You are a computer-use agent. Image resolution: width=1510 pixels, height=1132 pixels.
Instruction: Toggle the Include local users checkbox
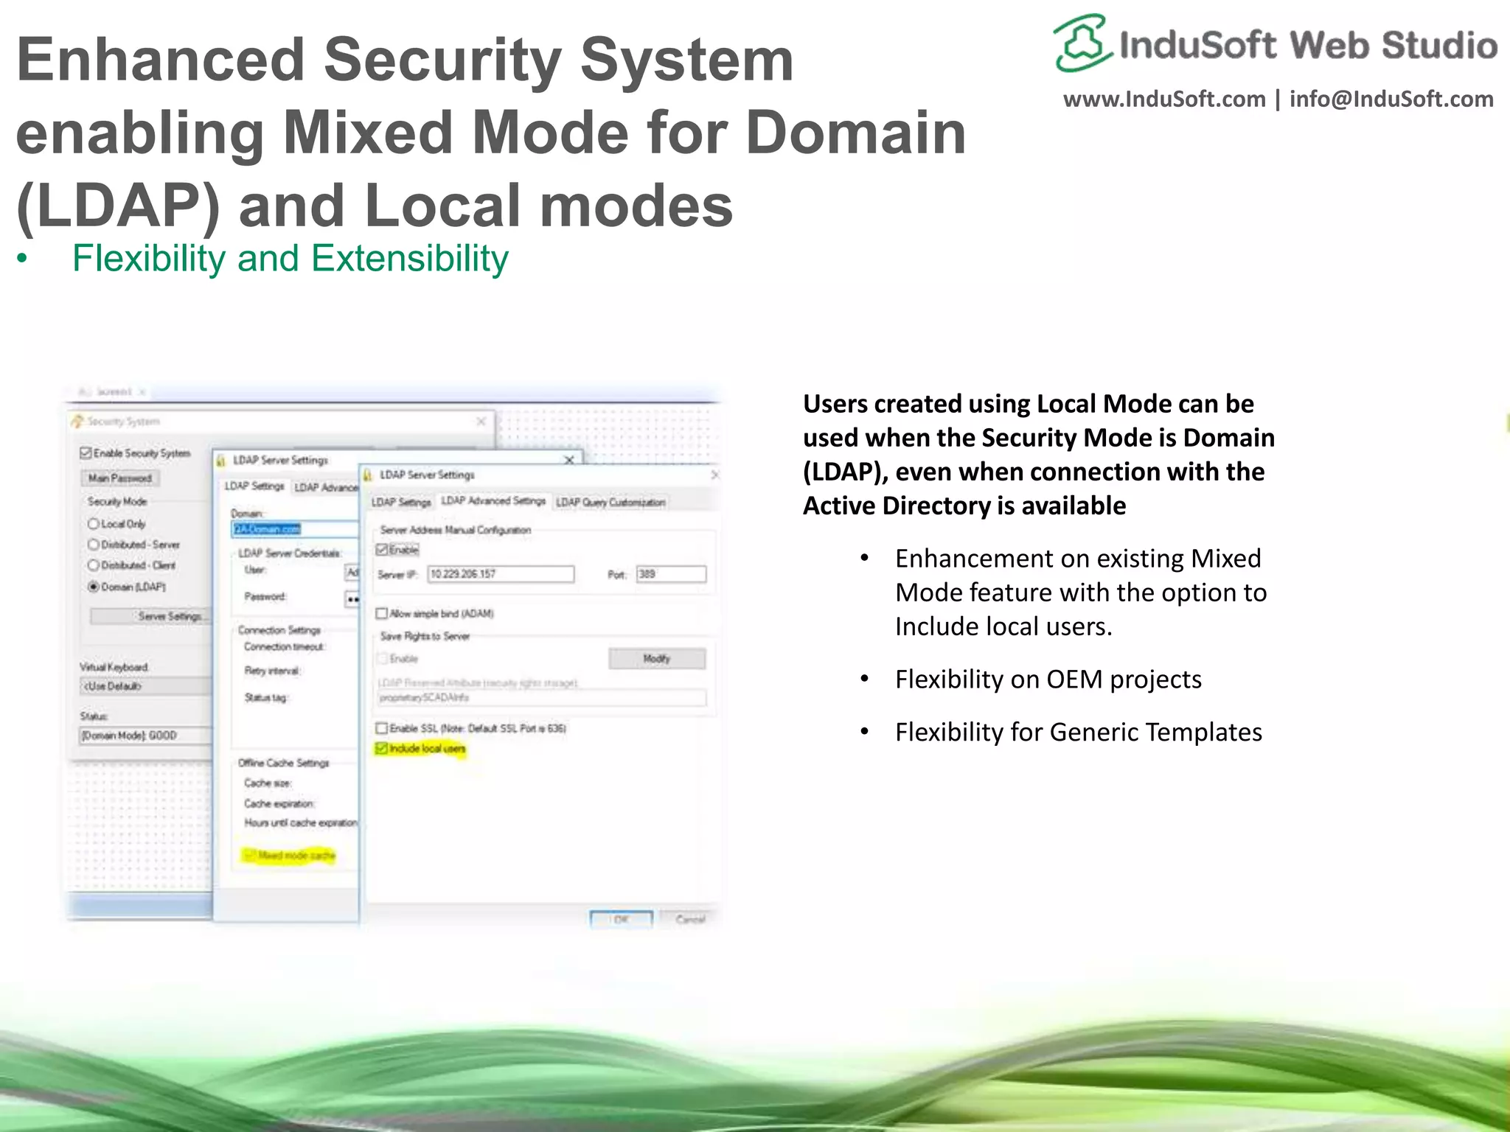pyautogui.click(x=382, y=749)
